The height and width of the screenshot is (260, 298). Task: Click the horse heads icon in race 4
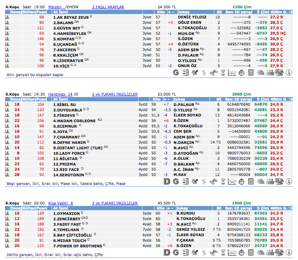coord(260,72)
